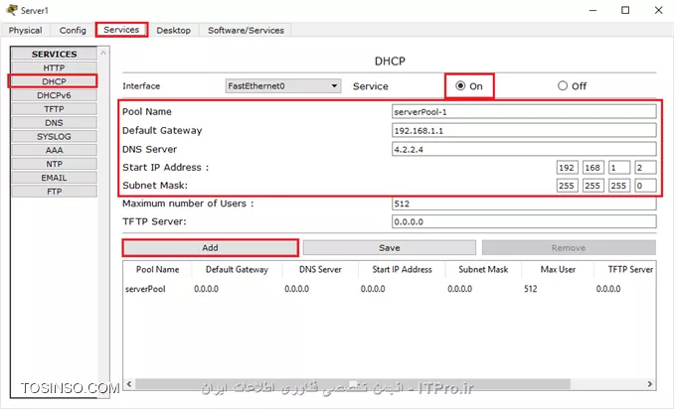674x409 pixels.
Task: Click the Remove button
Action: click(569, 247)
